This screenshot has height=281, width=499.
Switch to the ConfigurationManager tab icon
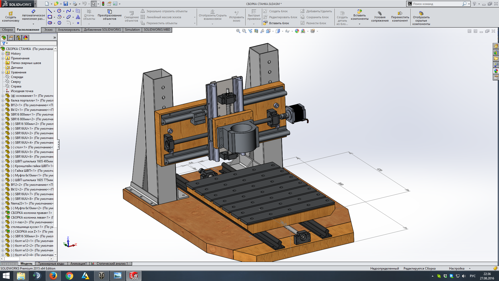[x=18, y=38]
